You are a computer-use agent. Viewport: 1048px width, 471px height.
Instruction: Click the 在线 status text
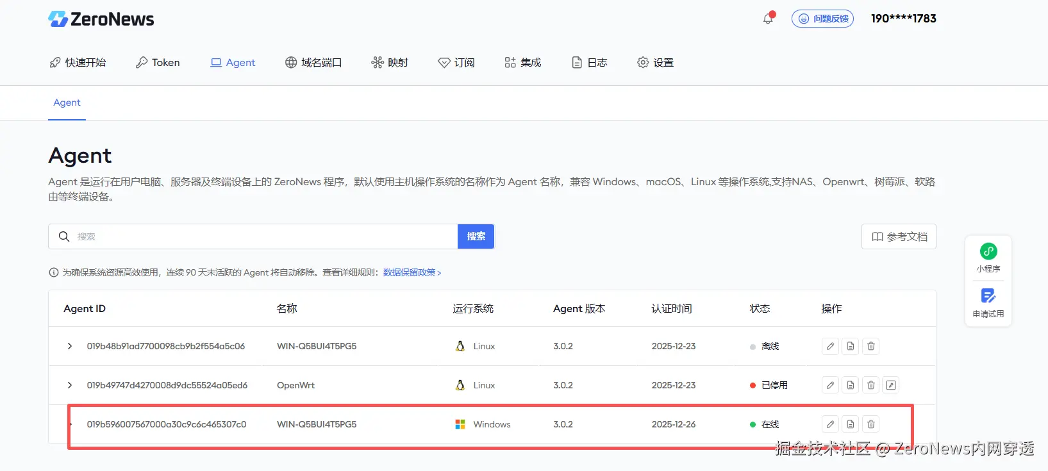tap(770, 424)
